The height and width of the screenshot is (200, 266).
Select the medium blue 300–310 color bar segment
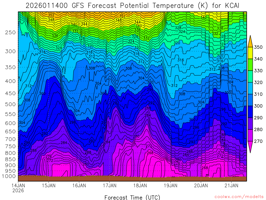pyautogui.click(x=250, y=100)
